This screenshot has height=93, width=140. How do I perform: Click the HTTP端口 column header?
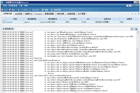coord(73,19)
